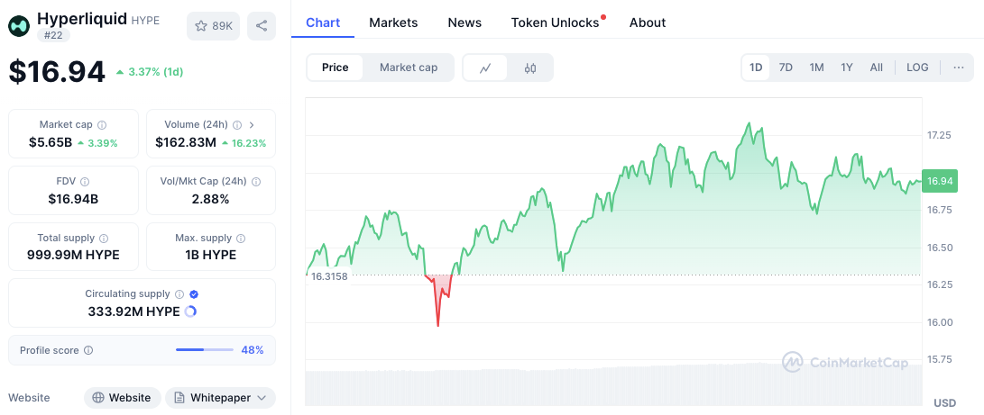984x415 pixels.
Task: Click the 2.88% Vol/Mkt Cap value
Action: click(x=211, y=200)
